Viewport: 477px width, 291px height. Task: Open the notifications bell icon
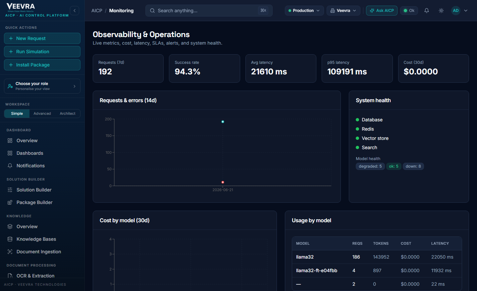[427, 11]
